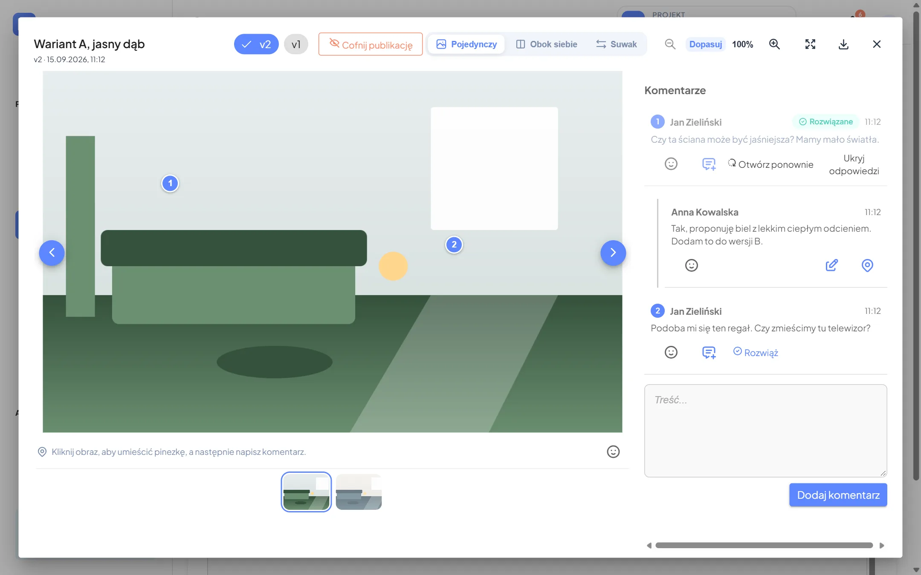Image resolution: width=921 pixels, height=575 pixels.
Task: Edit Anna Kowalska's reply
Action: (x=831, y=265)
